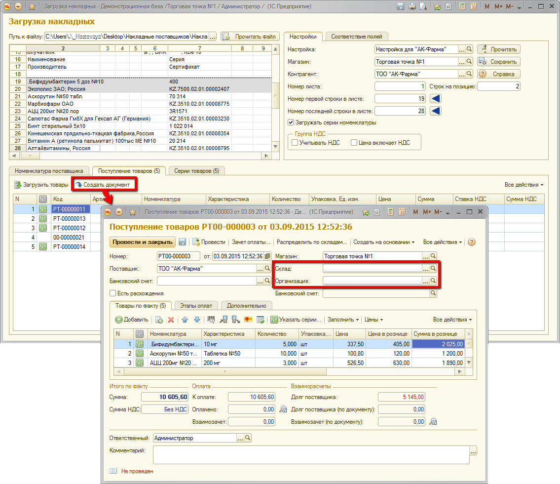Click the red delete row icon
The image size is (560, 484).
[171, 320]
